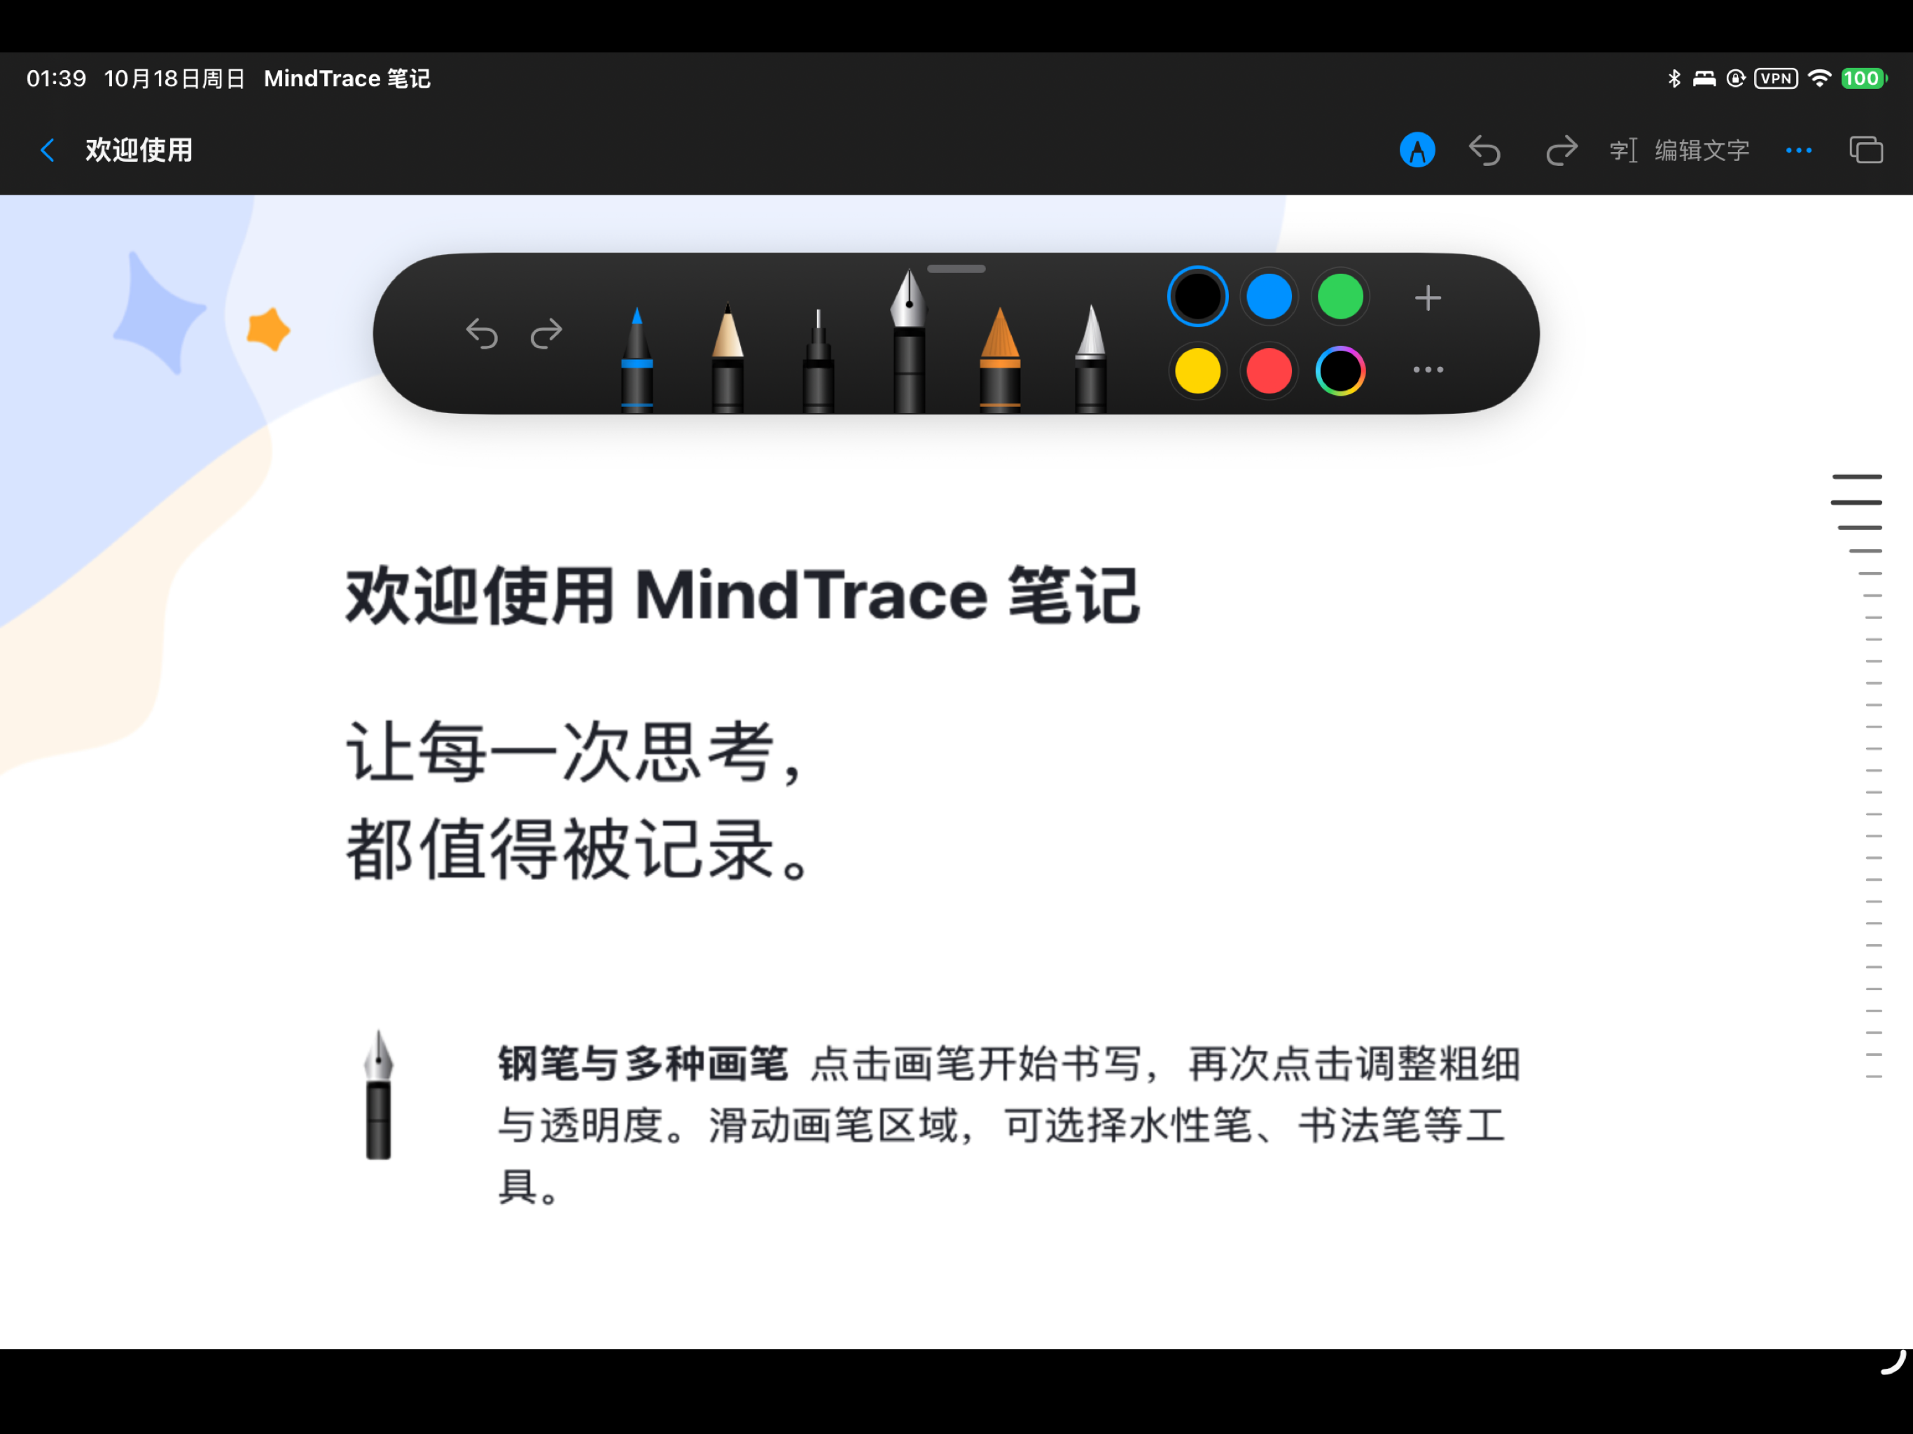Tap the 欢迎使用 title in navigation bar
The width and height of the screenshot is (1913, 1434).
(139, 151)
